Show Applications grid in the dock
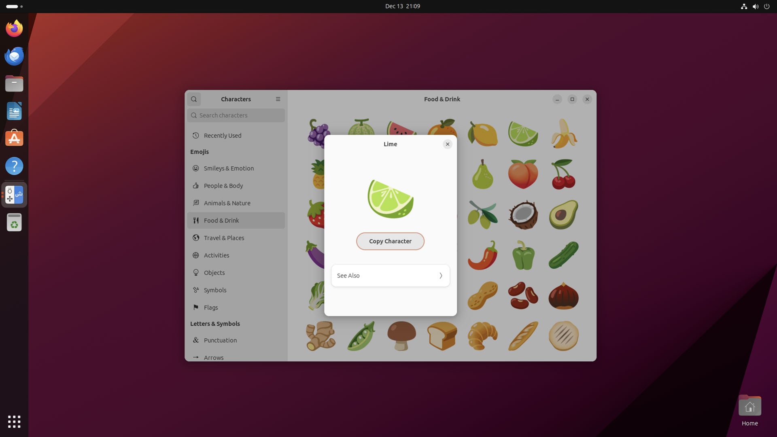777x437 pixels. pyautogui.click(x=14, y=422)
